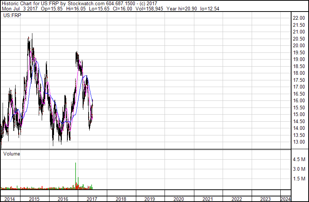This screenshot has height=202, width=309.
Task: Click the 14.50 price axis label
Action: click(299, 122)
